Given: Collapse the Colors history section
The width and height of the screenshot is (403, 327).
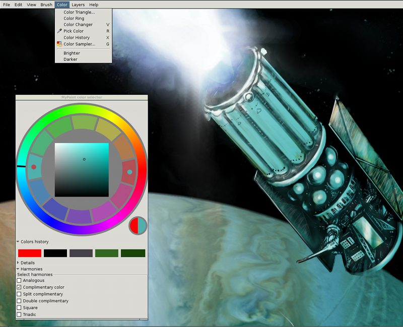Looking at the screenshot, I should (18, 242).
